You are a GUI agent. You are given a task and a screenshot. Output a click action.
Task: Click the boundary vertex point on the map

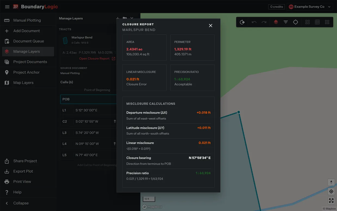(239, 112)
